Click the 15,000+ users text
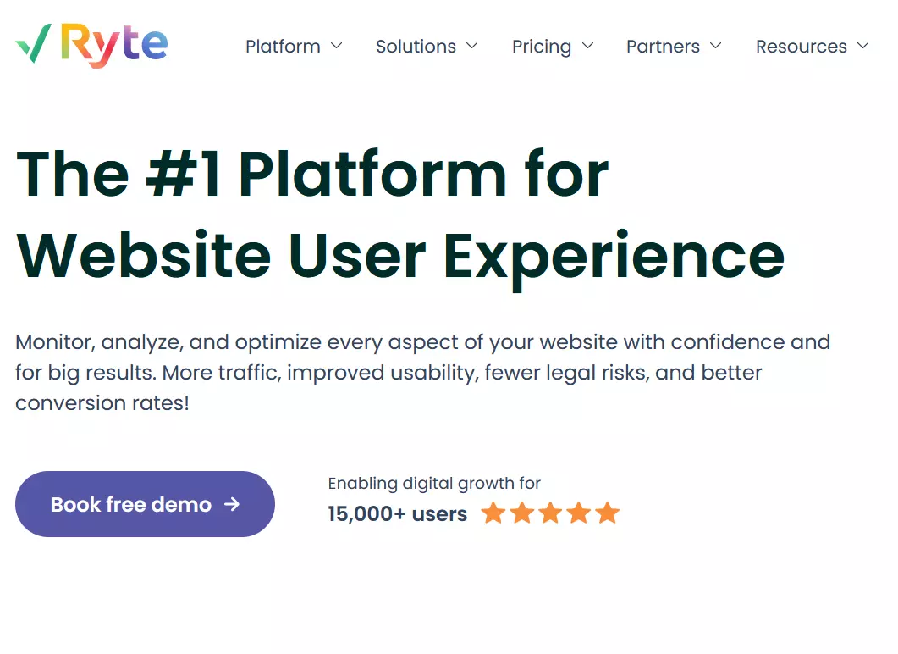 397,513
